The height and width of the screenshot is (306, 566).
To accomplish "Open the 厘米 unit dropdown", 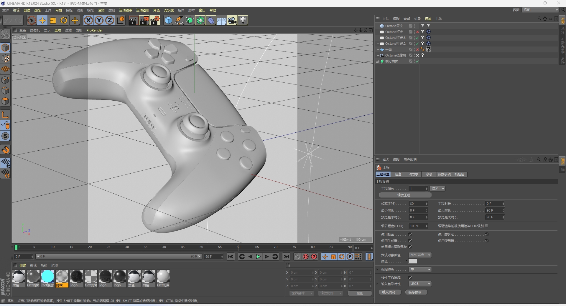I will [438, 189].
